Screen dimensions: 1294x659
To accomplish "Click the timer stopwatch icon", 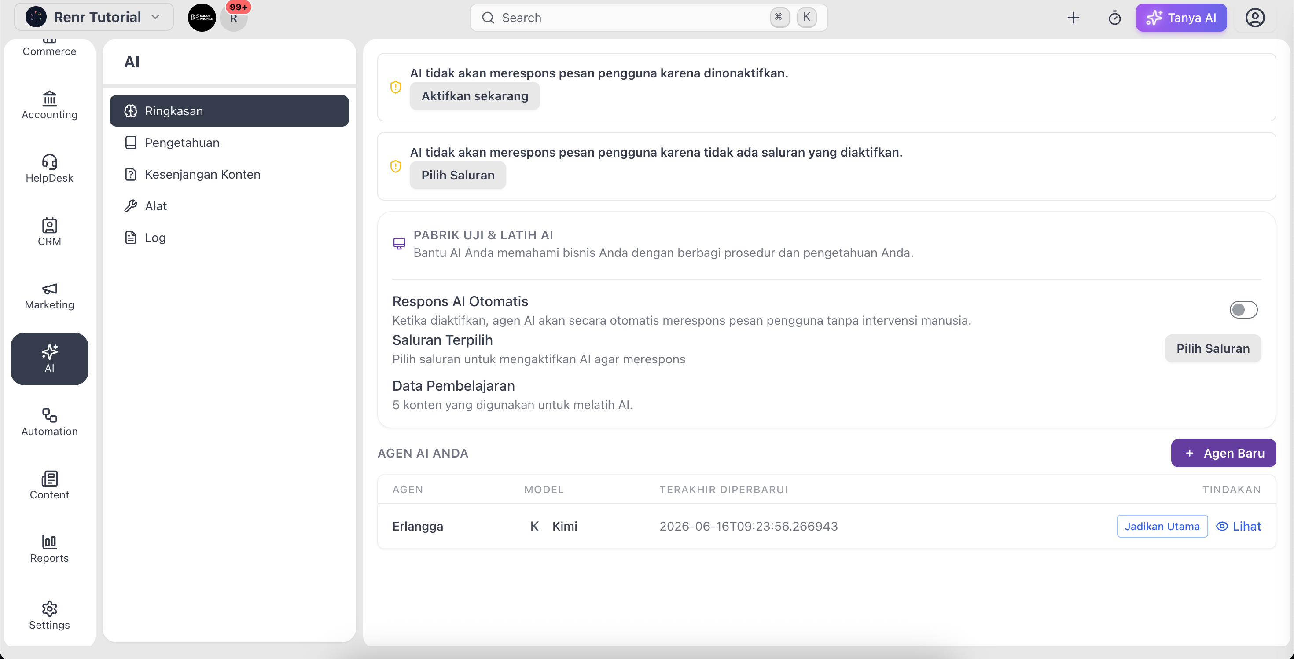I will [x=1114, y=18].
